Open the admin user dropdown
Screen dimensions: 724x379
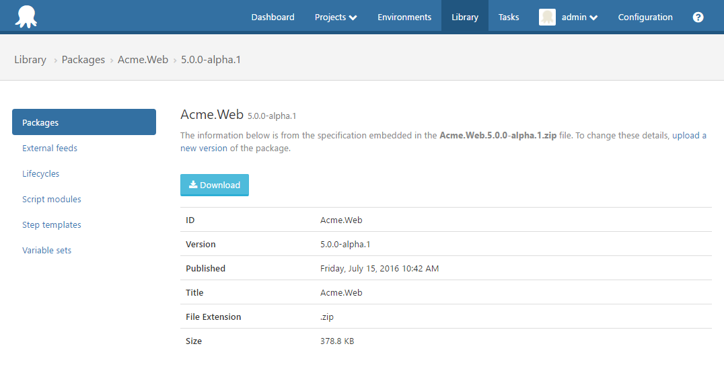[579, 17]
